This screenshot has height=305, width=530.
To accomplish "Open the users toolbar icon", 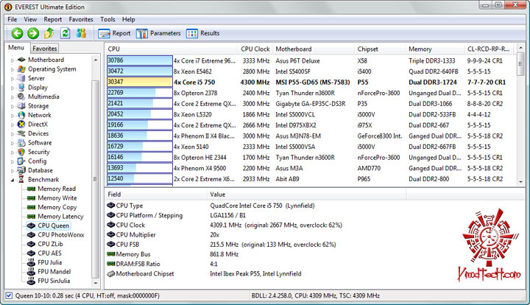I will [x=81, y=33].
